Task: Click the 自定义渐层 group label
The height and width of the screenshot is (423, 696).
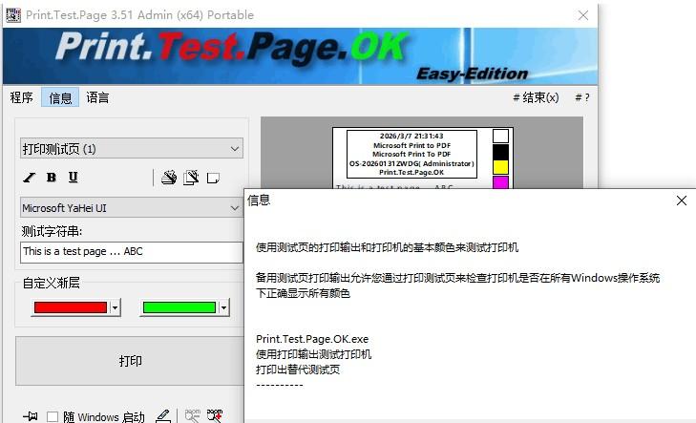Action: [51, 283]
